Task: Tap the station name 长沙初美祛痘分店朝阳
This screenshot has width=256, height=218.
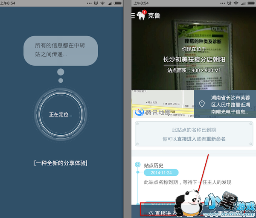Action: point(194,60)
